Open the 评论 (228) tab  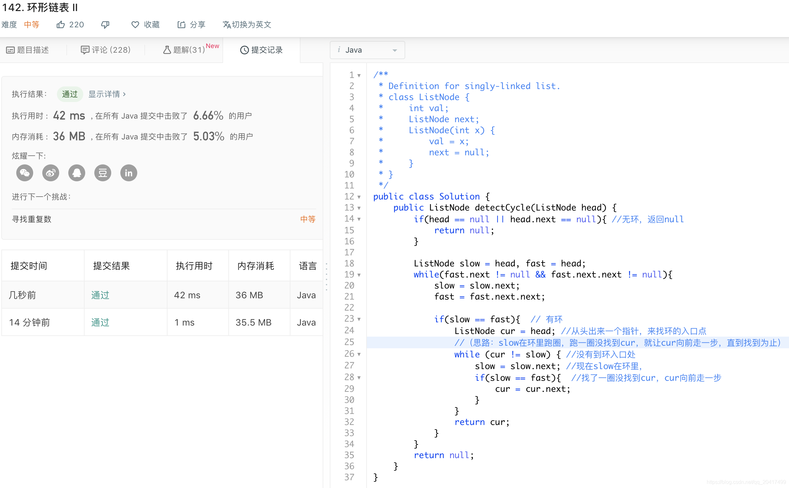point(106,50)
